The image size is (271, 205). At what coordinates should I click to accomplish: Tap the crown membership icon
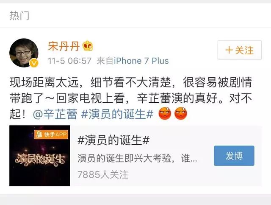tap(88, 46)
